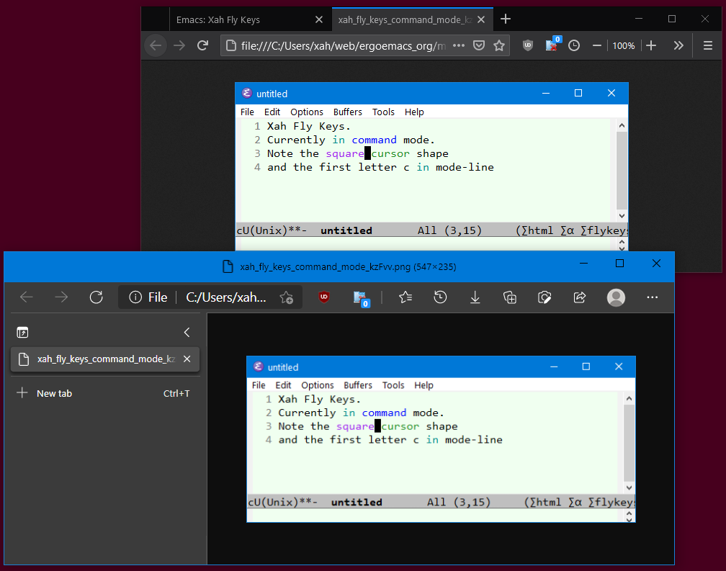Screen dimensions: 726x571
Task: Expand Firefox toolbar overflow chevrons
Action: coord(678,45)
